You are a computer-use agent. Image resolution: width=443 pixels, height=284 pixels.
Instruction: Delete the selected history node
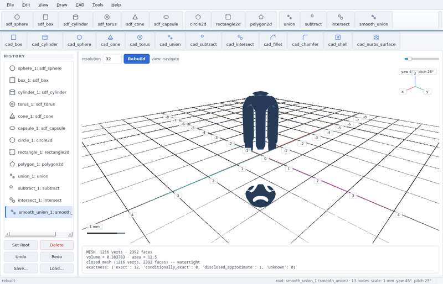[56, 245]
